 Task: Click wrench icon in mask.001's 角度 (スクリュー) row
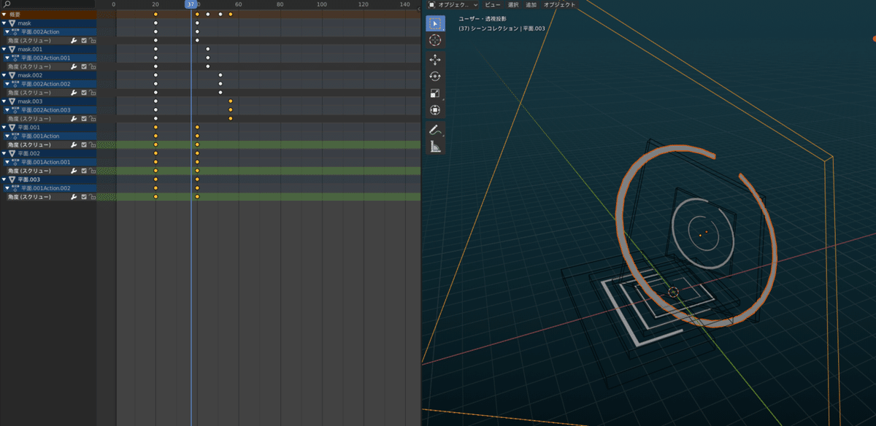(74, 66)
